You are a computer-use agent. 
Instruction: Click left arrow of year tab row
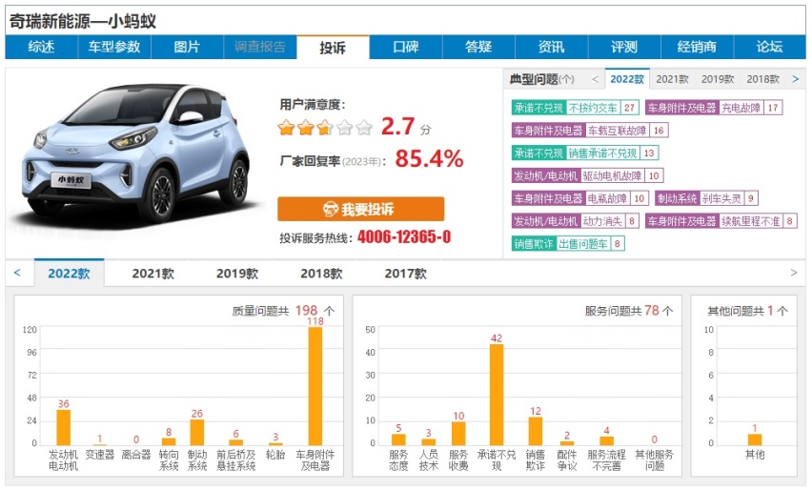coord(17,273)
